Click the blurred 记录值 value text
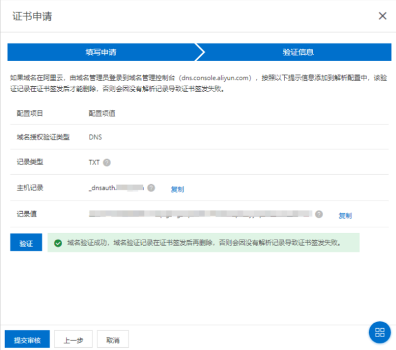This screenshot has width=396, height=350. click(x=201, y=214)
